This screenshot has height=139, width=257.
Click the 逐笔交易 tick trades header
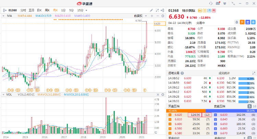tap(174, 73)
